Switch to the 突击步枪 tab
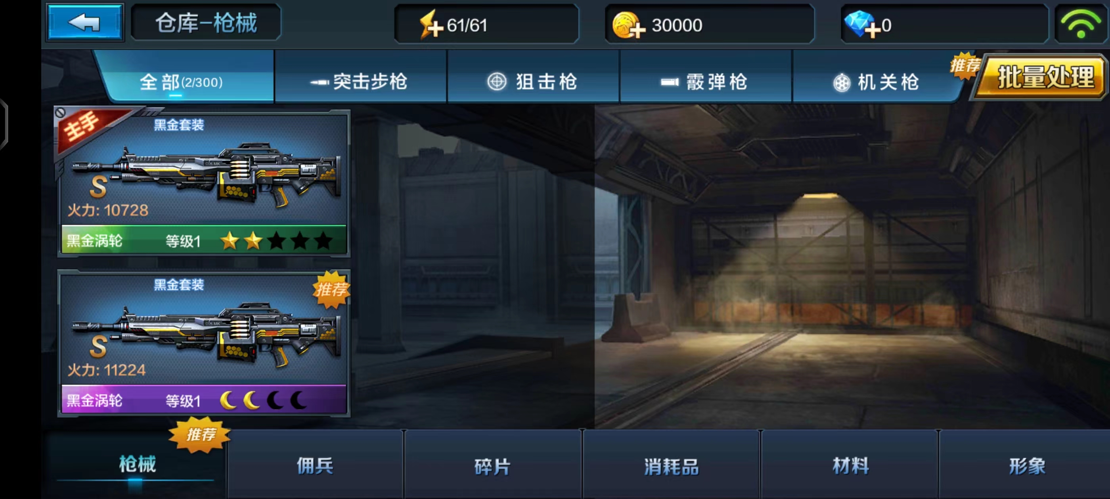Screen dimensions: 1110x499 tap(361, 81)
